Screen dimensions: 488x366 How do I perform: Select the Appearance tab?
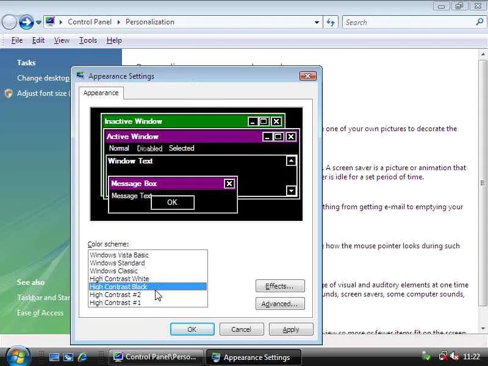pos(101,93)
